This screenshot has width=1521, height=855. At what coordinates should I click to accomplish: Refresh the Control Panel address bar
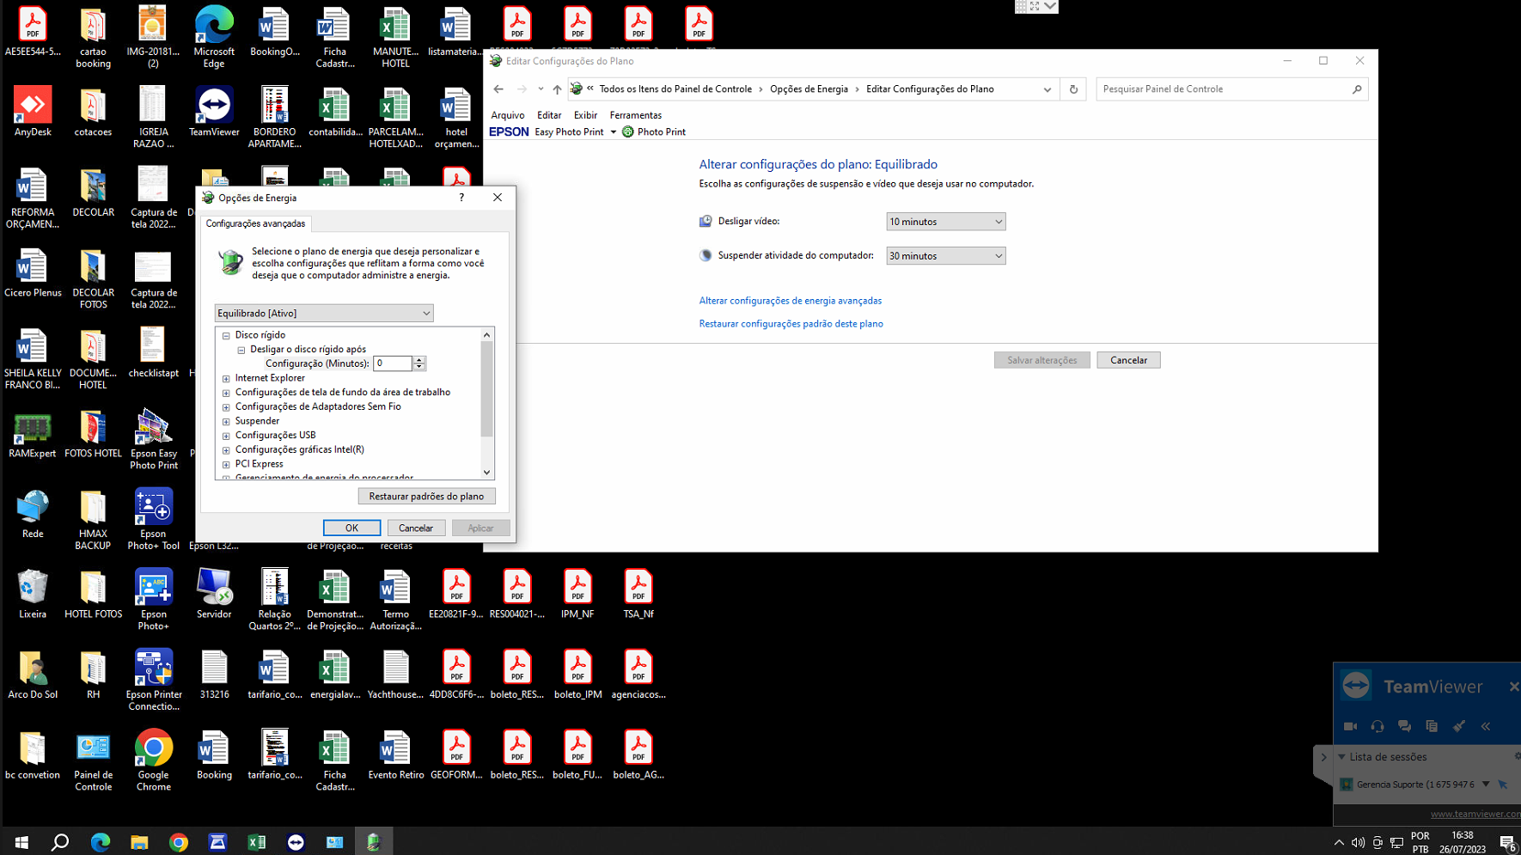click(x=1073, y=89)
